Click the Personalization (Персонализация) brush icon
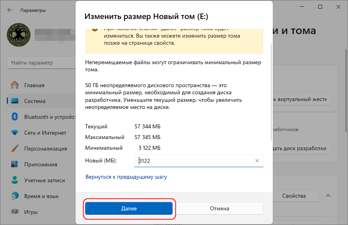 coord(15,149)
